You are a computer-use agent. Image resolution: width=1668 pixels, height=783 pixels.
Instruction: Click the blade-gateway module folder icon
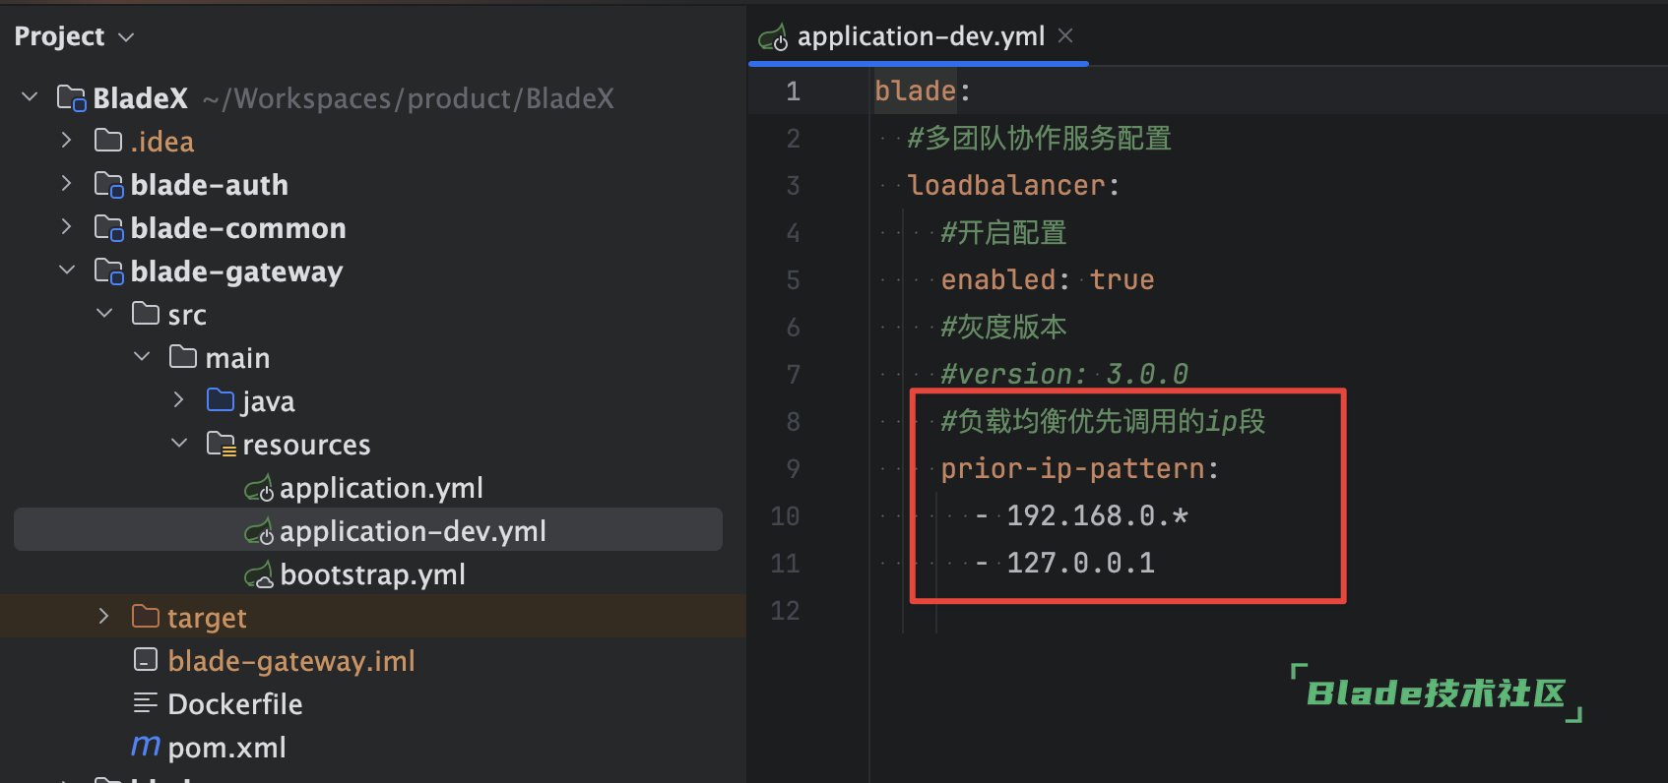[108, 271]
